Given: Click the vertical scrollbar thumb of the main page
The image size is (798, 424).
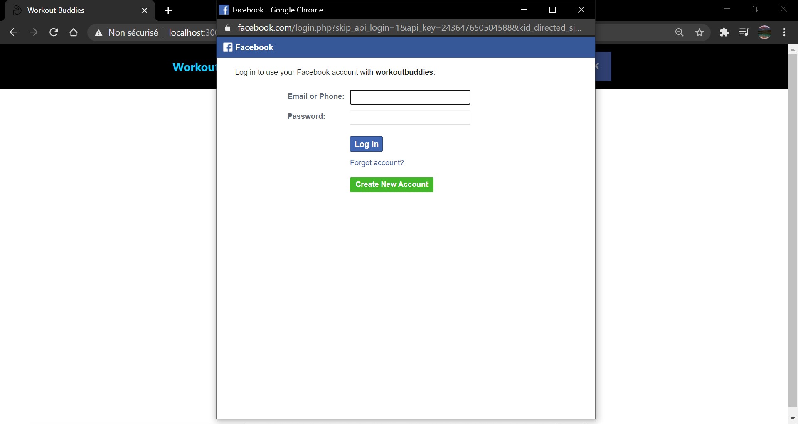Looking at the screenshot, I should click(x=793, y=230).
